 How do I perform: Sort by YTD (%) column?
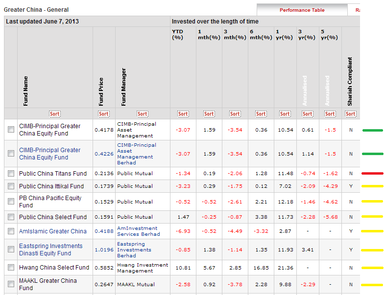tap(183, 114)
